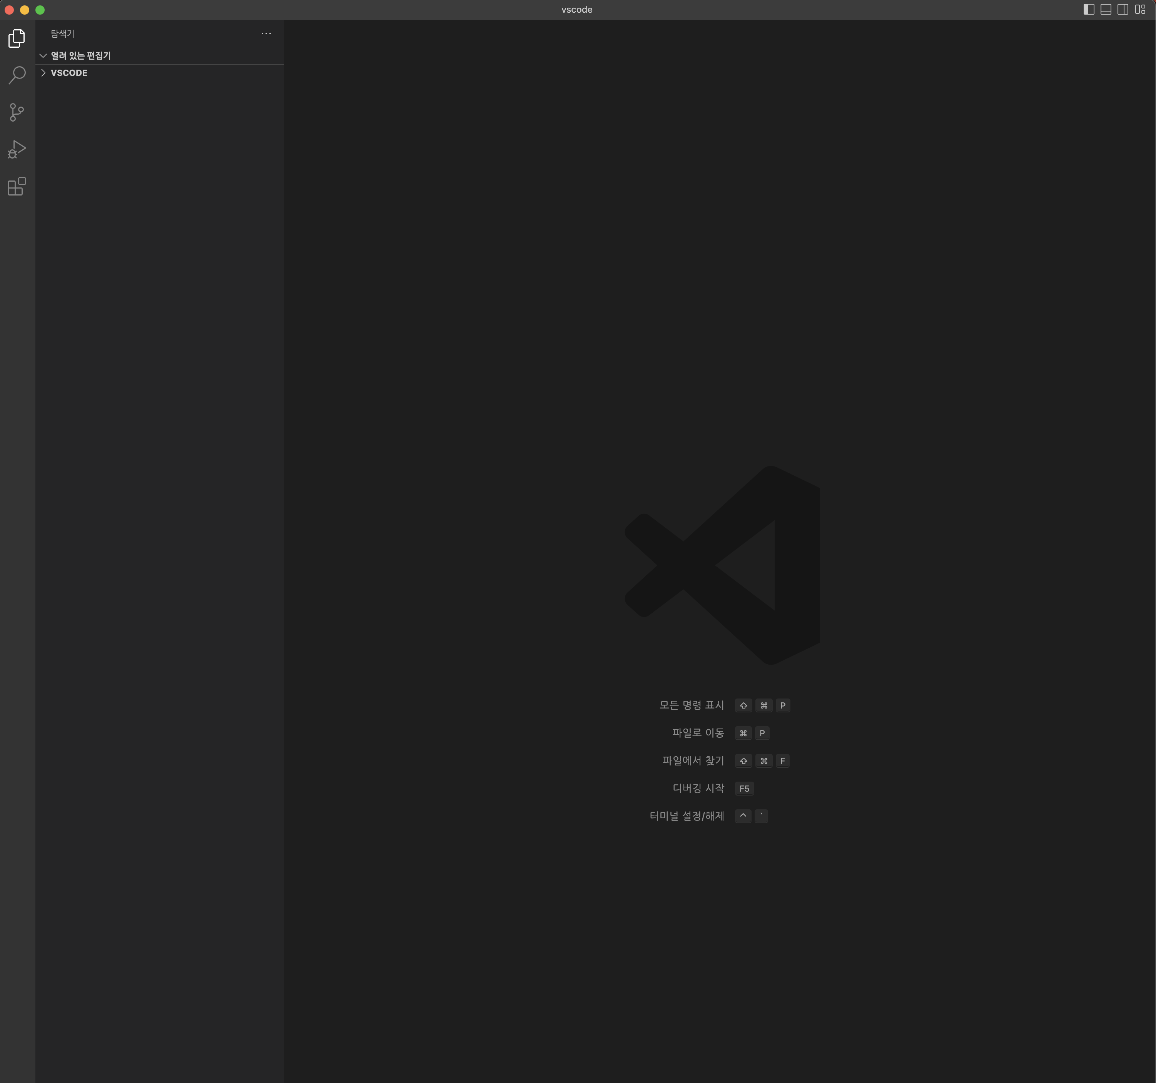Open Run and Debug view
Screen dimensions: 1156x1083
(x=17, y=149)
